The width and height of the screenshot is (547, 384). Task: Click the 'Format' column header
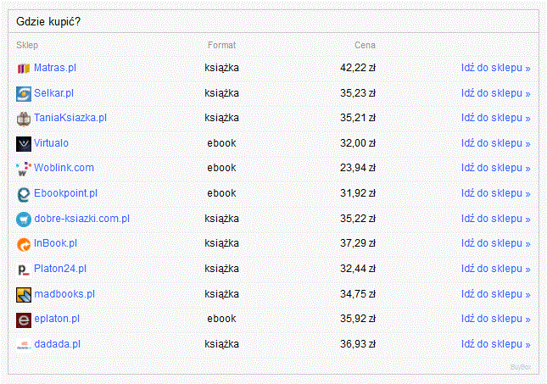[x=222, y=45]
